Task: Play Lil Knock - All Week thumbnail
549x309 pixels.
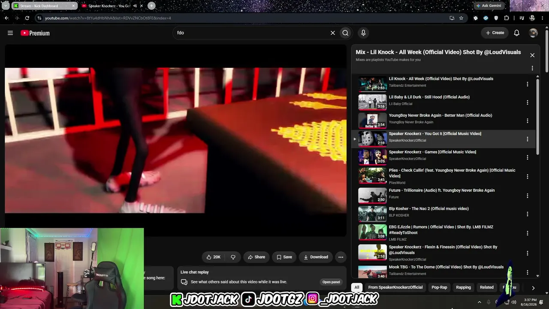Action: (x=372, y=84)
